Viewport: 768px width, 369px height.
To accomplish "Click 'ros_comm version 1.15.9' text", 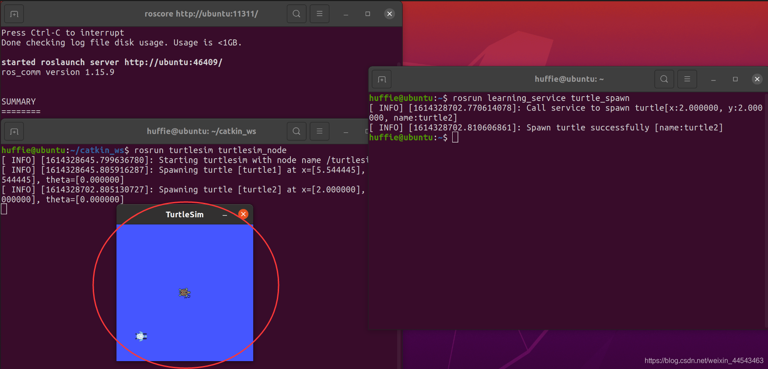I will click(x=58, y=72).
